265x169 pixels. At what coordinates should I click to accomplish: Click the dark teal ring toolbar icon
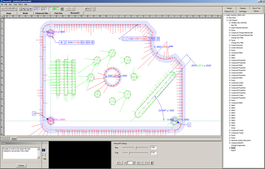[x=62, y=9]
